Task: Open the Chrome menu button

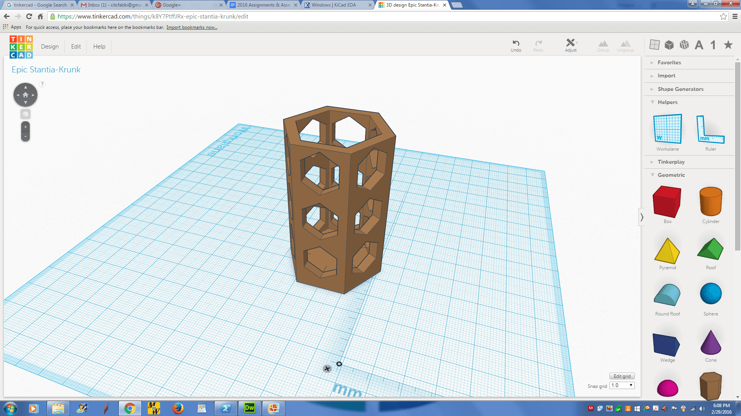Action: 735,17
